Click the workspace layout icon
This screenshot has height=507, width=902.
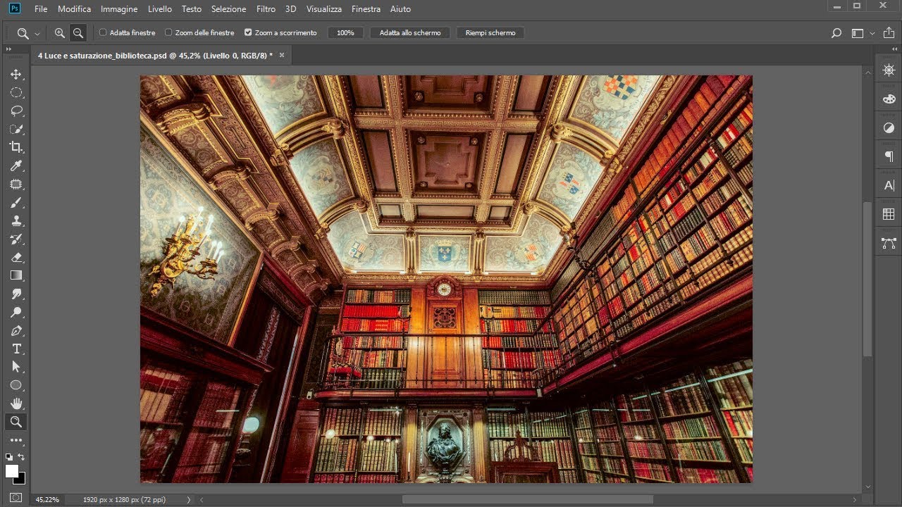(x=858, y=33)
